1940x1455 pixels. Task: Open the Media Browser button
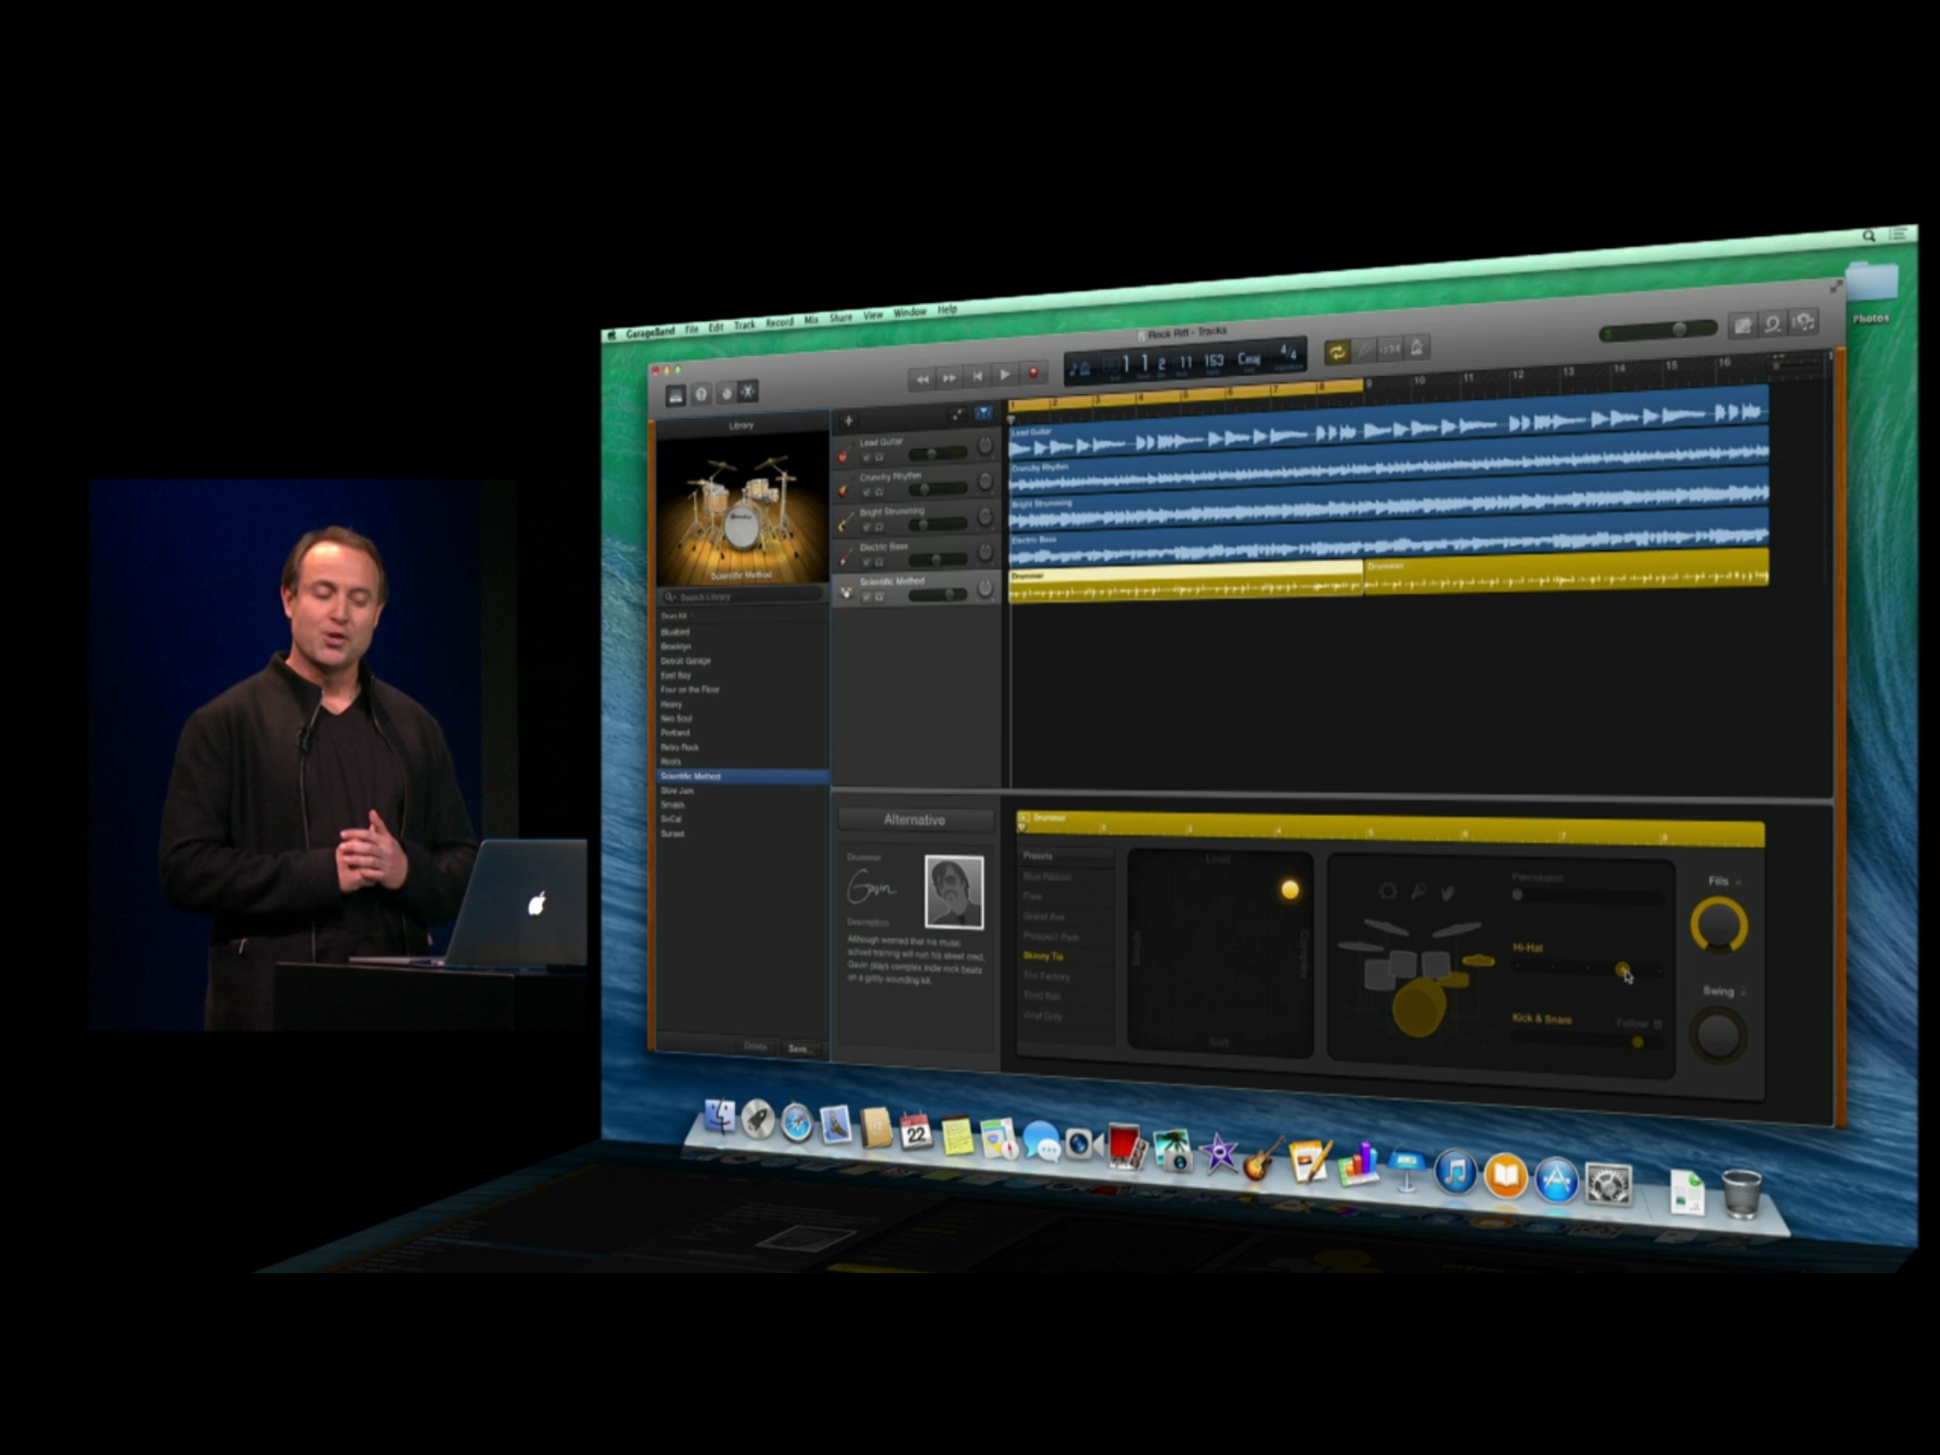click(x=1803, y=322)
